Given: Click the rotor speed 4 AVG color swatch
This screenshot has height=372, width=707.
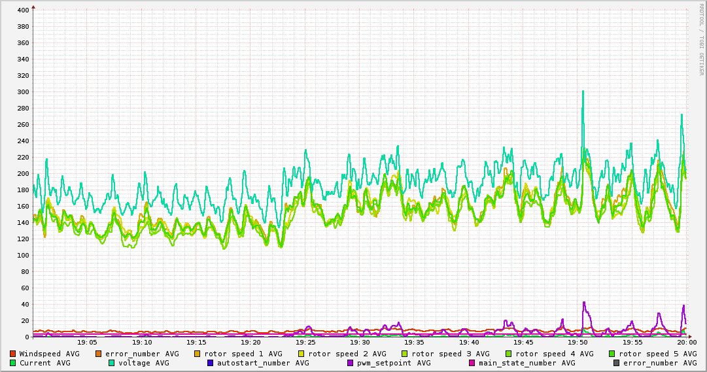Looking at the screenshot, I should click(x=509, y=354).
